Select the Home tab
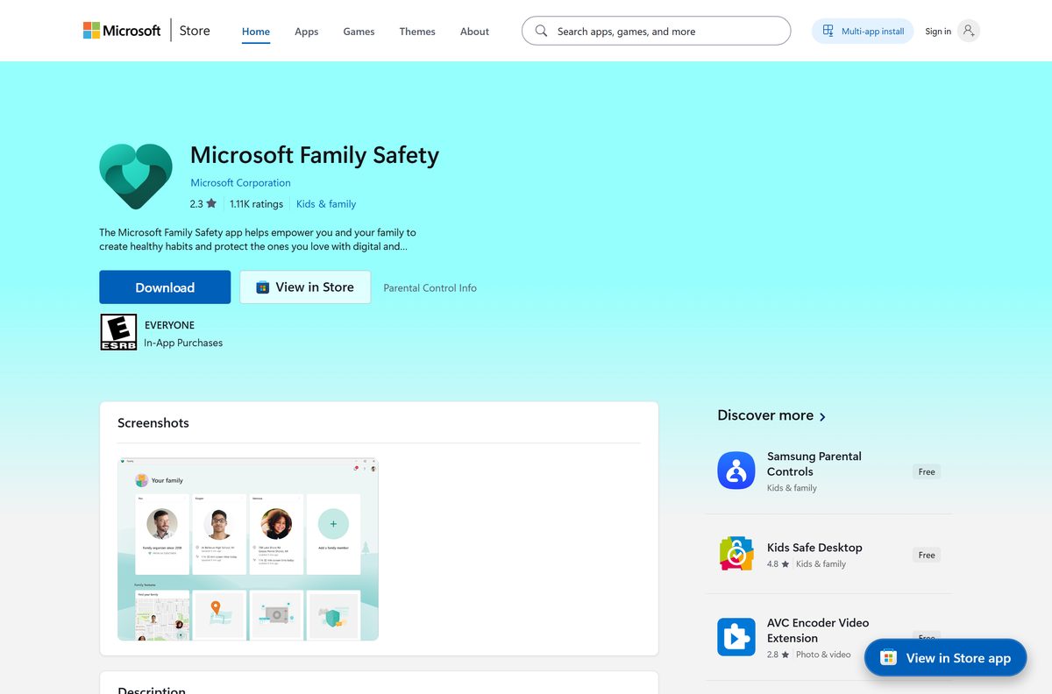 (x=256, y=32)
